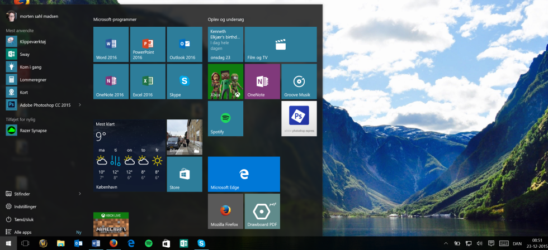Open Klippeværktøj from most used list

pyautogui.click(x=44, y=41)
